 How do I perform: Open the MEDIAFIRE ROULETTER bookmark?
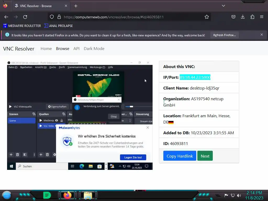[x=22, y=26]
